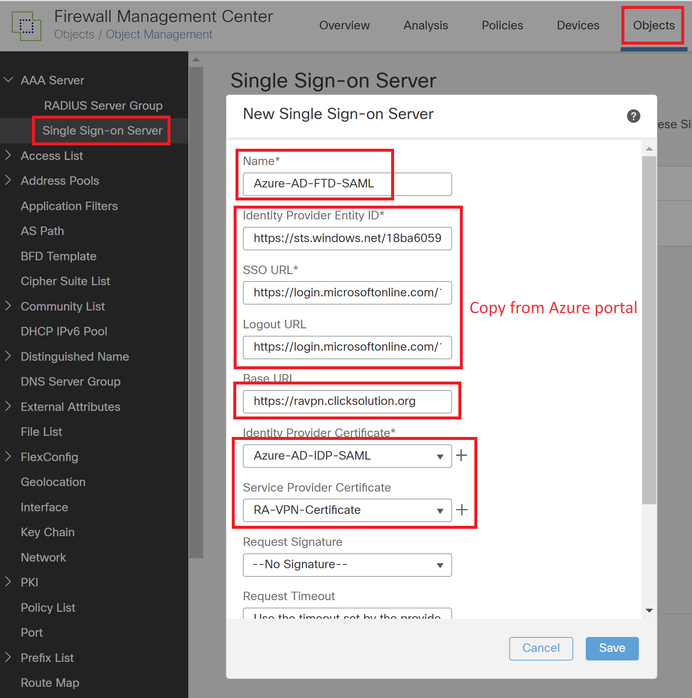Expand the Access List tree item

8,155
